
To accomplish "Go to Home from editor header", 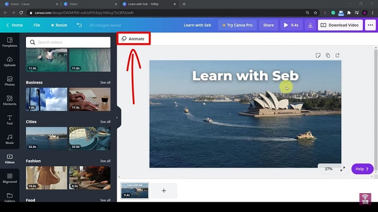I will click(x=15, y=25).
